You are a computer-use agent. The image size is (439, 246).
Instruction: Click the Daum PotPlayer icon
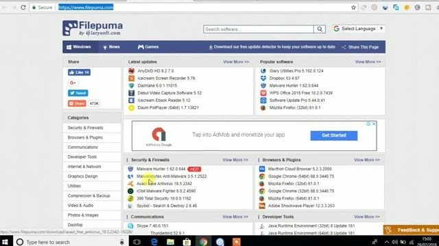pyautogui.click(x=131, y=108)
